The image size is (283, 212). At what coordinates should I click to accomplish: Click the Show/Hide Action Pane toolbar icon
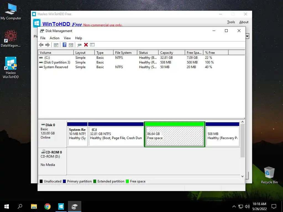click(x=71, y=45)
